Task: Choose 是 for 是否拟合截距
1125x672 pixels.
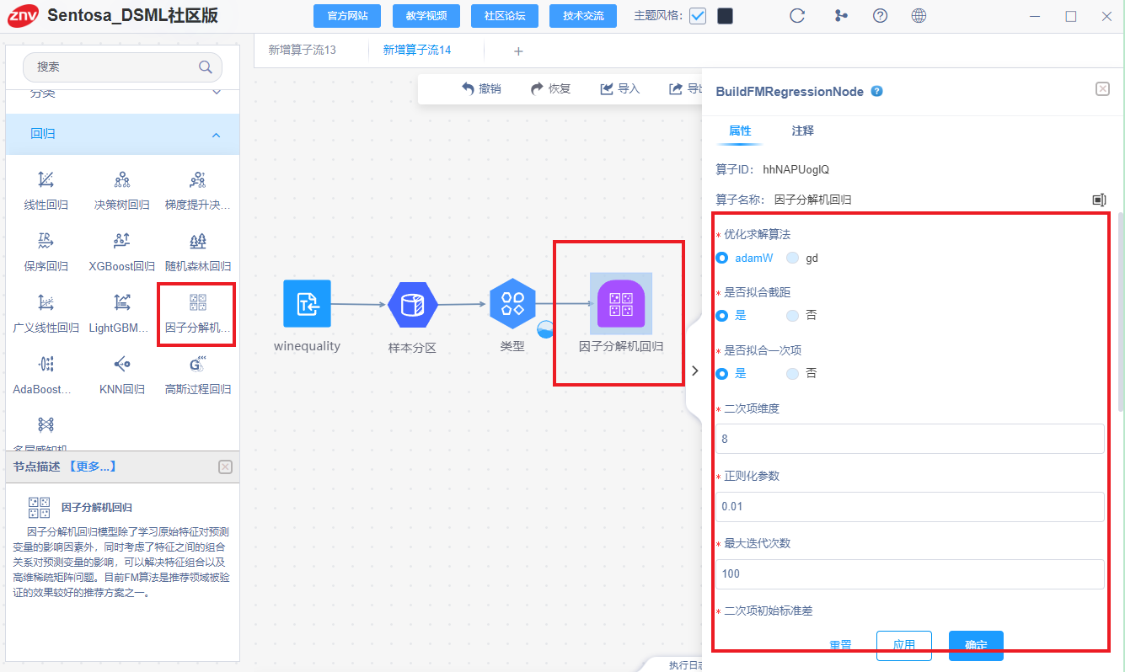Action: click(x=722, y=316)
